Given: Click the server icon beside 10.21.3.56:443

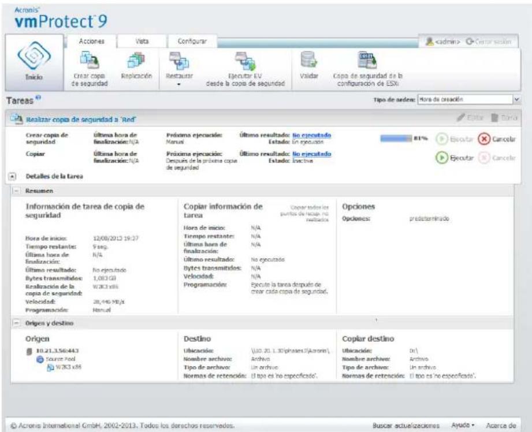Looking at the screenshot, I should pyautogui.click(x=29, y=352).
